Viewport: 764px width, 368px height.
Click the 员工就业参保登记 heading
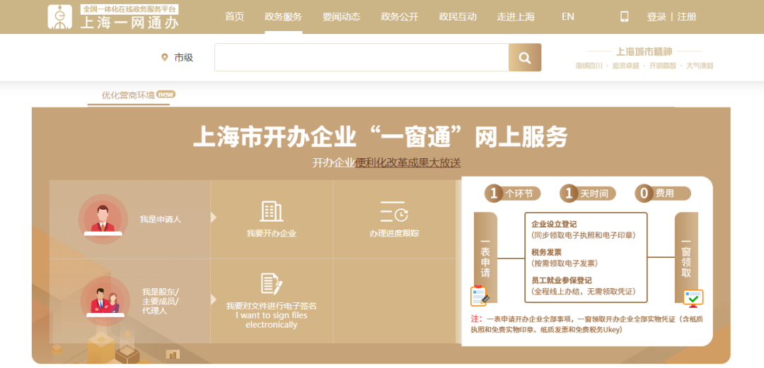[561, 281]
